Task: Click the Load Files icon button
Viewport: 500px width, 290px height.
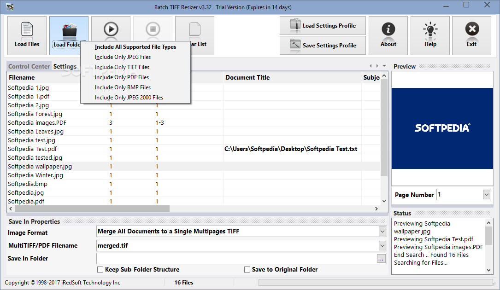Action: [27, 35]
